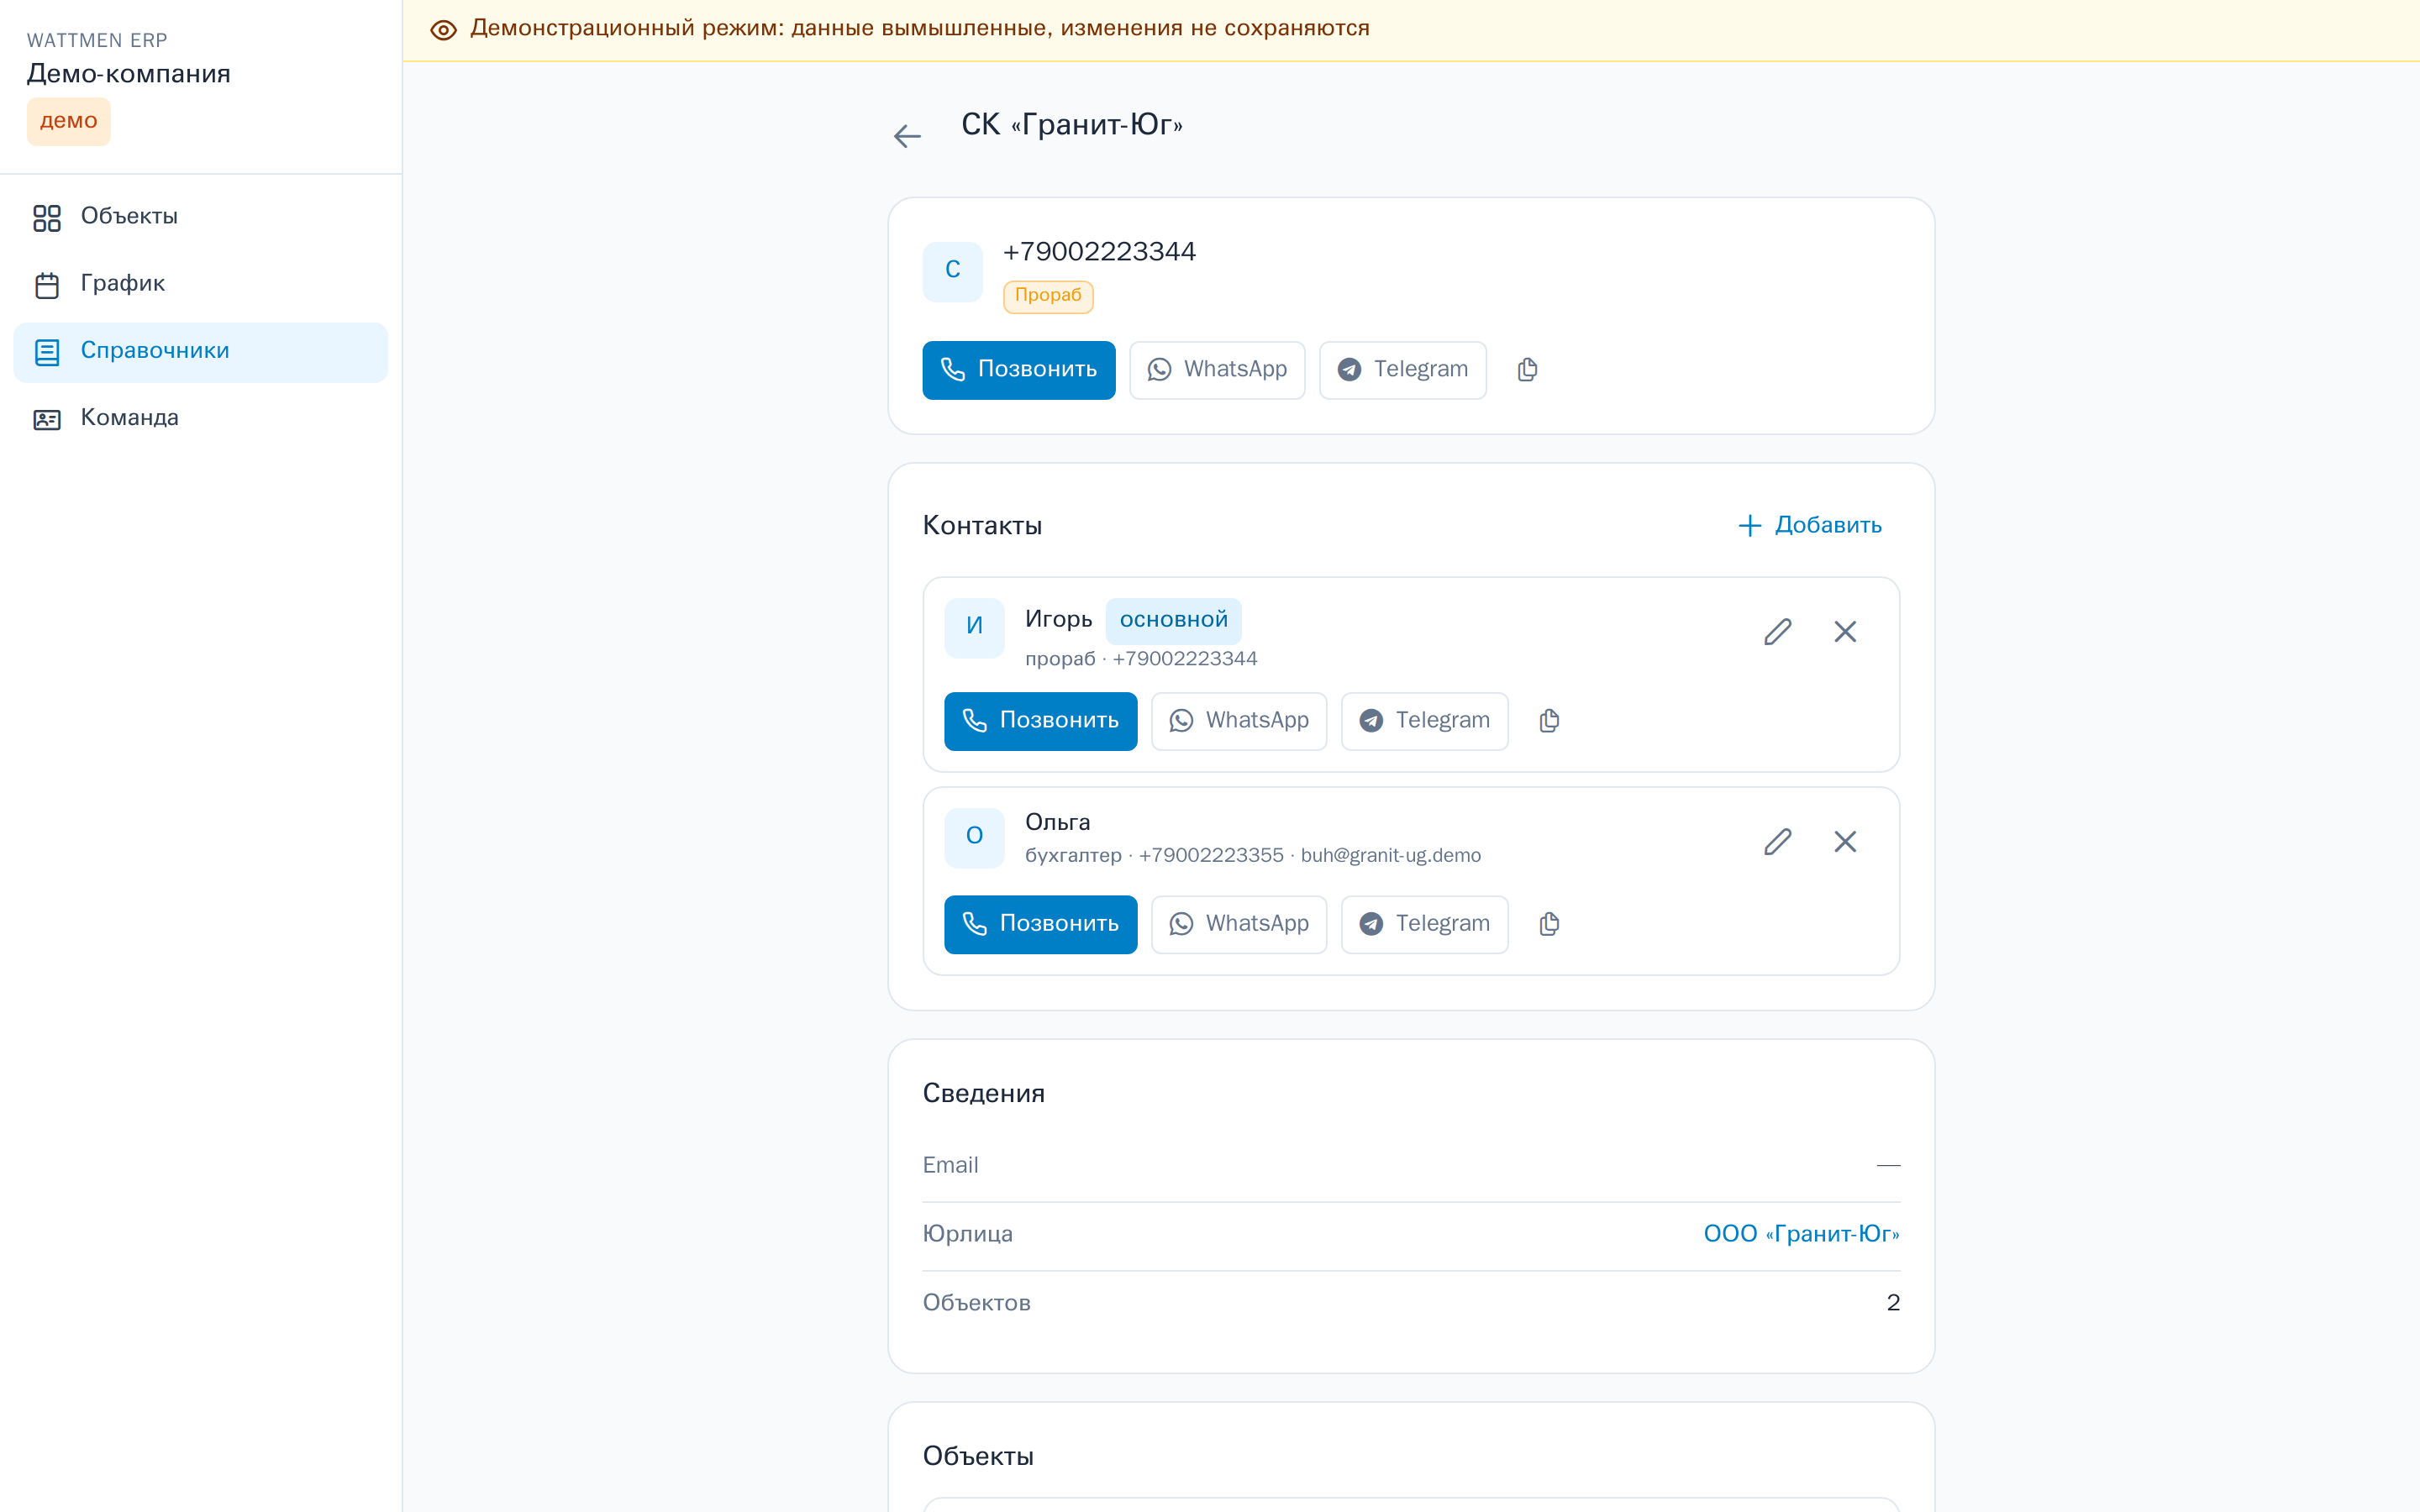The height and width of the screenshot is (1512, 2420).
Task: Open Telegram for the top company phone
Action: (1402, 370)
